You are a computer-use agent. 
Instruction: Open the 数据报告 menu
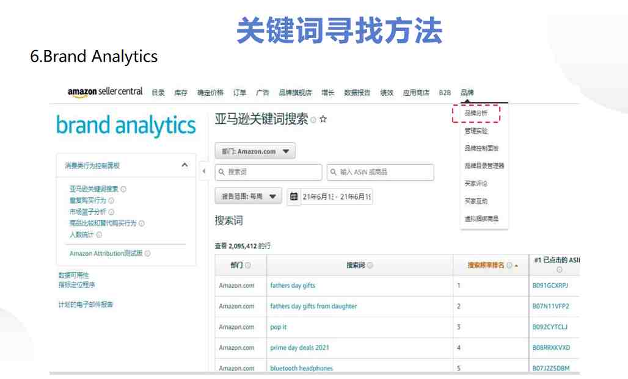pos(357,92)
